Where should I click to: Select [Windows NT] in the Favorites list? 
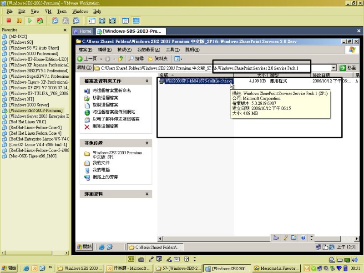(21, 99)
